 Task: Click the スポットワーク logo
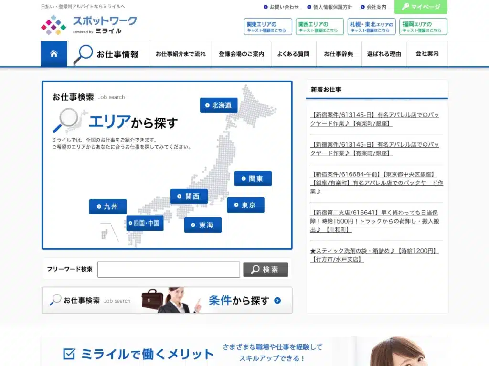(x=89, y=25)
